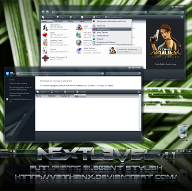Open Chess Titans game icon
The height and width of the screenshot is (191, 192).
tap(45, 27)
